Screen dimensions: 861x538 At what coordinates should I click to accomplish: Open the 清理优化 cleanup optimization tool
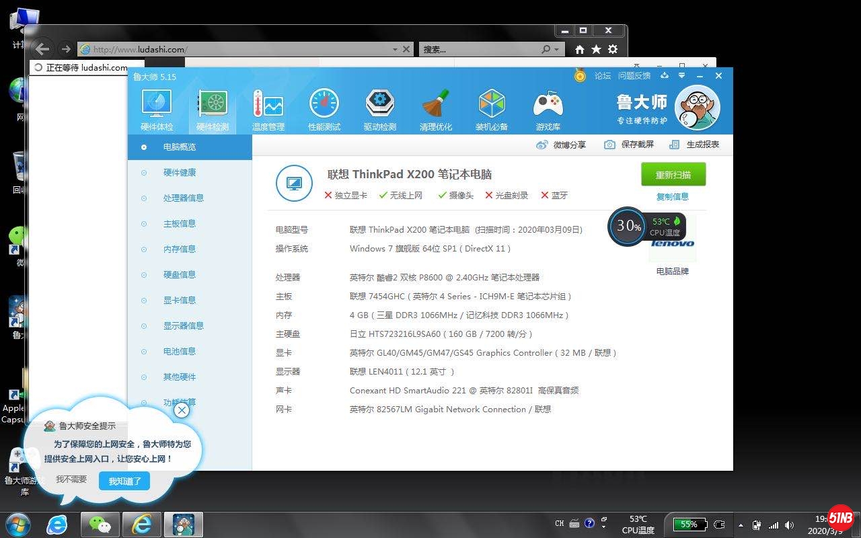click(x=435, y=108)
